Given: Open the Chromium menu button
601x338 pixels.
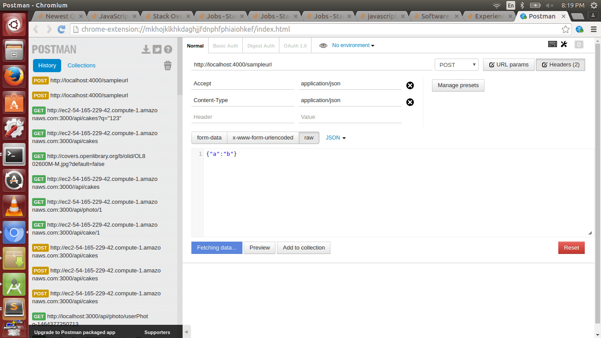Looking at the screenshot, I should (593, 29).
